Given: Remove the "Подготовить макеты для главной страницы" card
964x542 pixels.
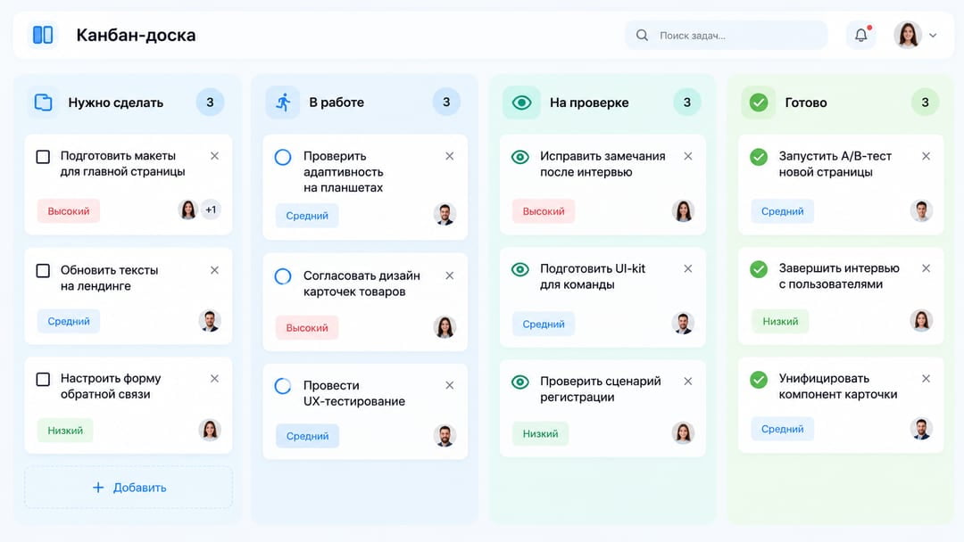Looking at the screenshot, I should coord(214,156).
